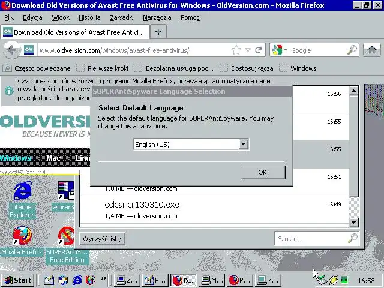The width and height of the screenshot is (384, 288).
Task: Switch to the D... Firefox taskbar button
Action: pos(184,280)
